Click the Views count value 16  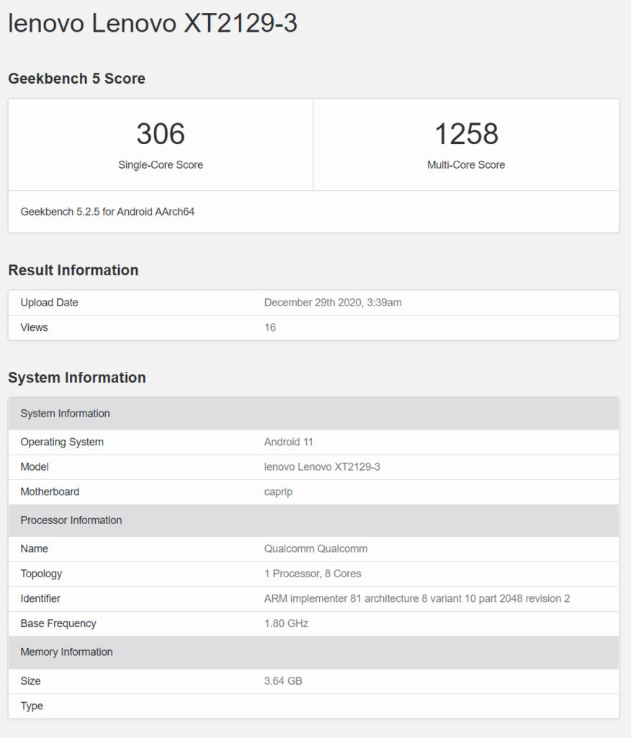(x=270, y=327)
